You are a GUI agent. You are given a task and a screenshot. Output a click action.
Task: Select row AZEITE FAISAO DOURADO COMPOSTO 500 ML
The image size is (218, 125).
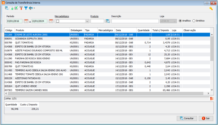(107, 51)
